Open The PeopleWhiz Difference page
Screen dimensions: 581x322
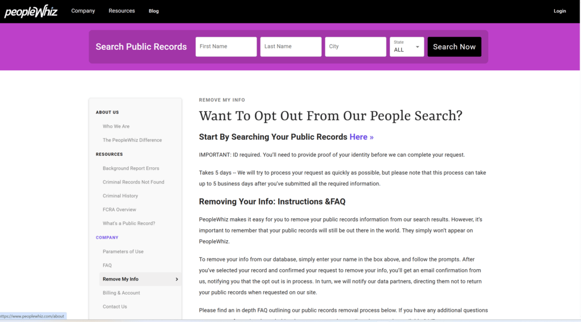132,140
